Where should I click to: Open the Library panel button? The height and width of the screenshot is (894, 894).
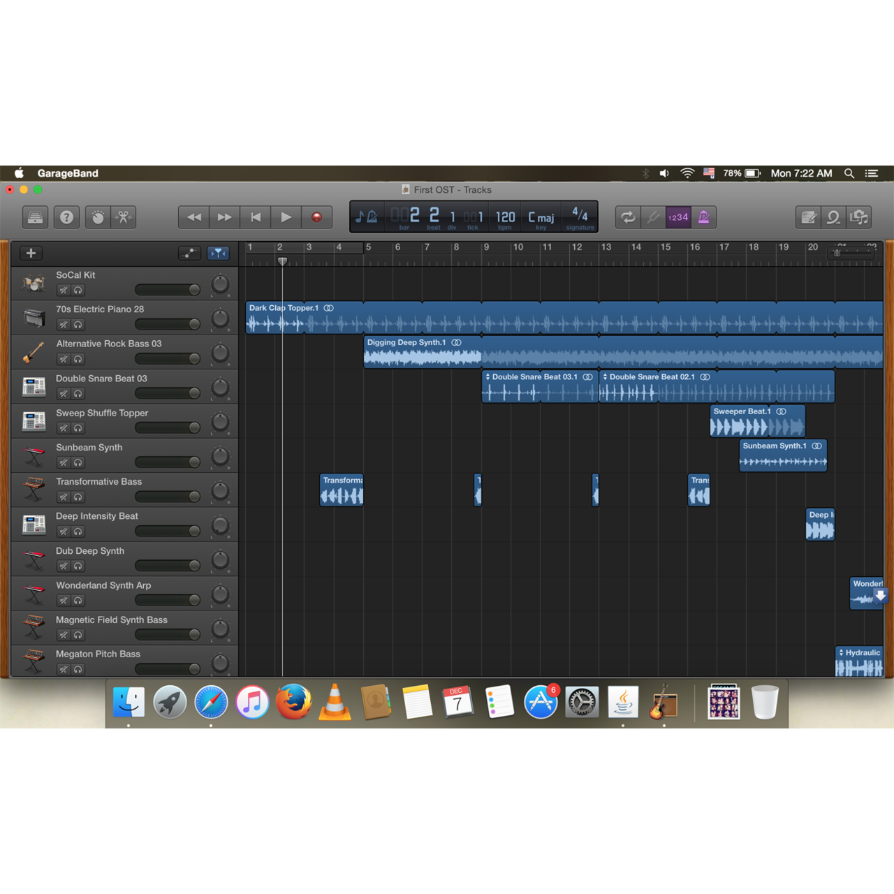point(35,217)
